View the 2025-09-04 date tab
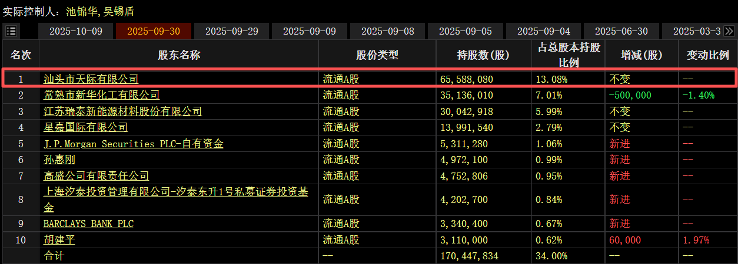 click(x=544, y=31)
